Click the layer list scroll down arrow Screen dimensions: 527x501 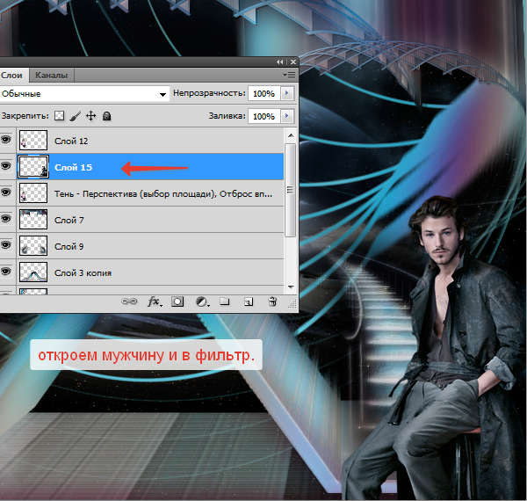click(x=291, y=287)
